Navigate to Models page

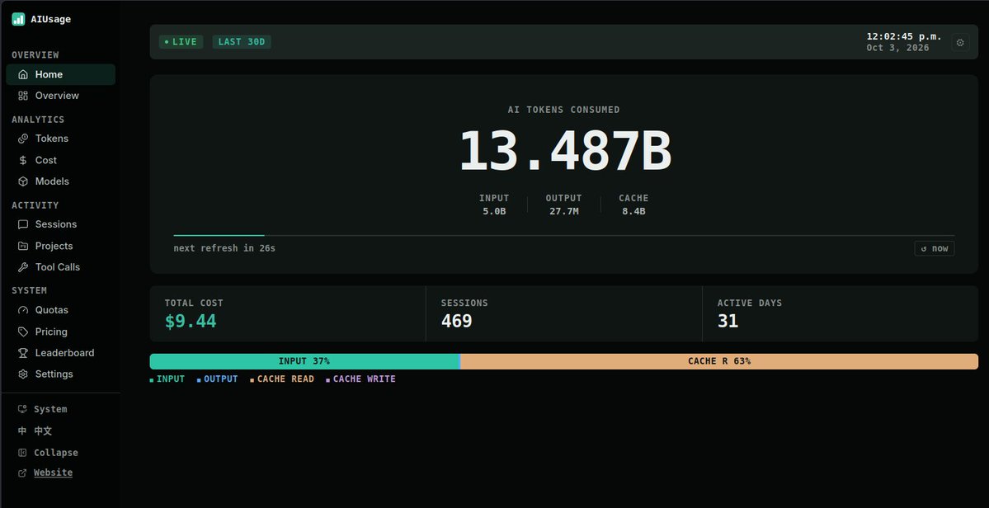[x=60, y=181]
